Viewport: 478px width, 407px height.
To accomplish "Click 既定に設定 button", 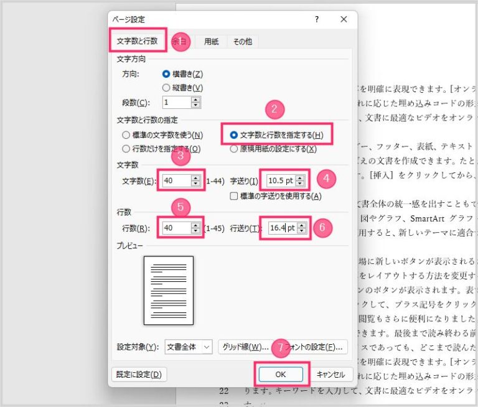I will pyautogui.click(x=139, y=375).
